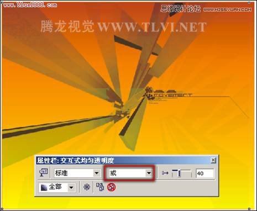Click the copy transparency properties icon
This screenshot has height=211, width=257.
click(x=100, y=187)
